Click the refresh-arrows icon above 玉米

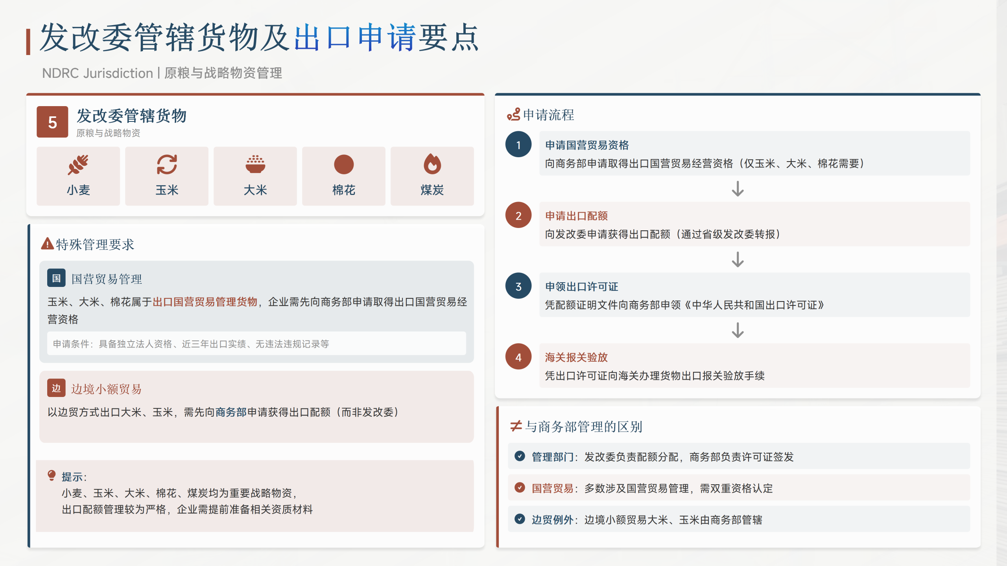coord(166,165)
